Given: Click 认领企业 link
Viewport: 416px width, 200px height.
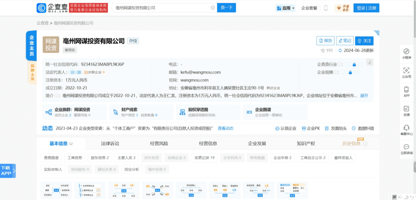Looking at the screenshot, I should (x=286, y=129).
